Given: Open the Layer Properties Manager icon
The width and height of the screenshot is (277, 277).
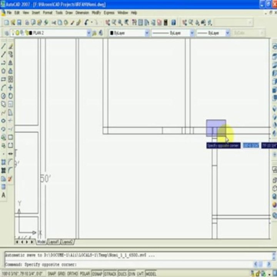Looking at the screenshot, I should [x=7, y=33].
